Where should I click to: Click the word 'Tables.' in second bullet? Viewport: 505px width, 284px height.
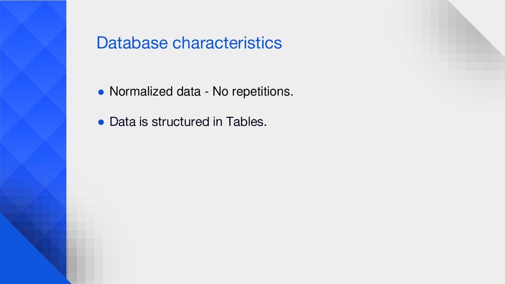point(247,122)
